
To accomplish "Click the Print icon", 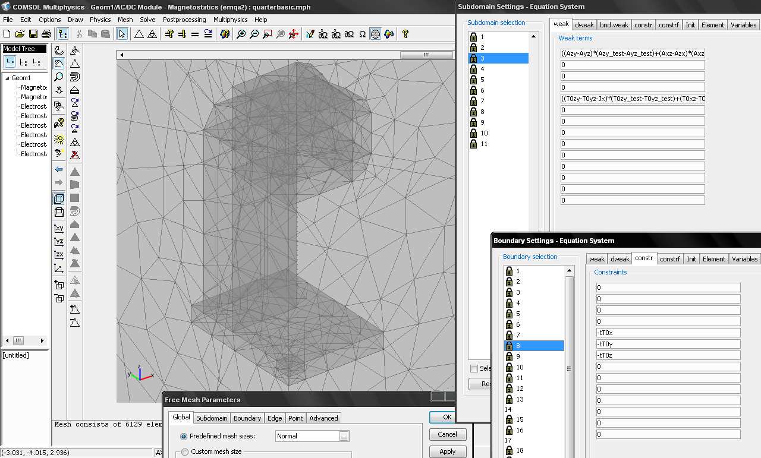I will click(x=46, y=34).
